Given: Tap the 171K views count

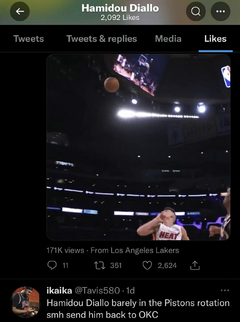Looking at the screenshot, I should tap(65, 250).
